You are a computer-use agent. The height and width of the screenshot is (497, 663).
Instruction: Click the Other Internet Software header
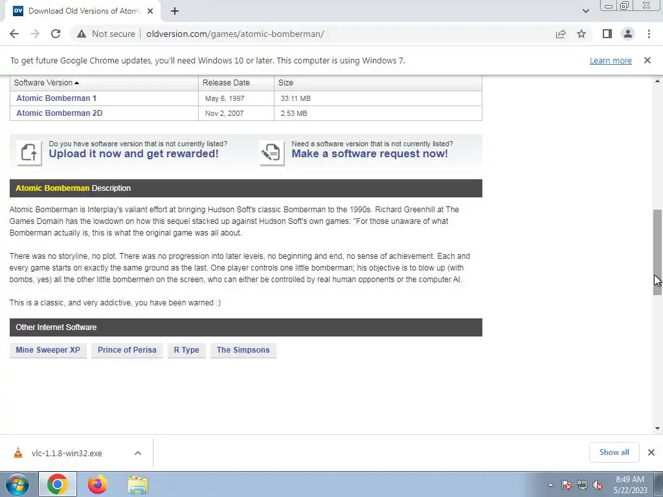[245, 327]
